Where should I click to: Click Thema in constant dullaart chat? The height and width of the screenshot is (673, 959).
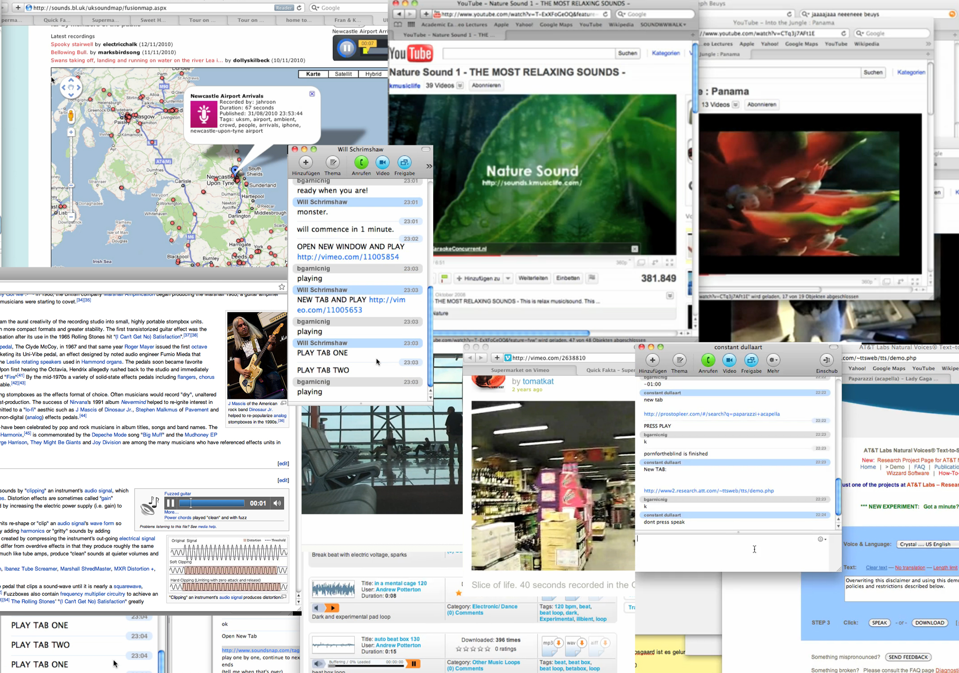[x=679, y=363]
